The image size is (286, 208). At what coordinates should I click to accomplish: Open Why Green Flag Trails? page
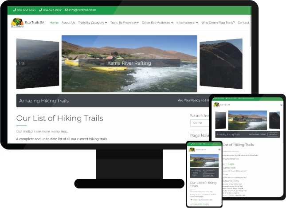[218, 23]
